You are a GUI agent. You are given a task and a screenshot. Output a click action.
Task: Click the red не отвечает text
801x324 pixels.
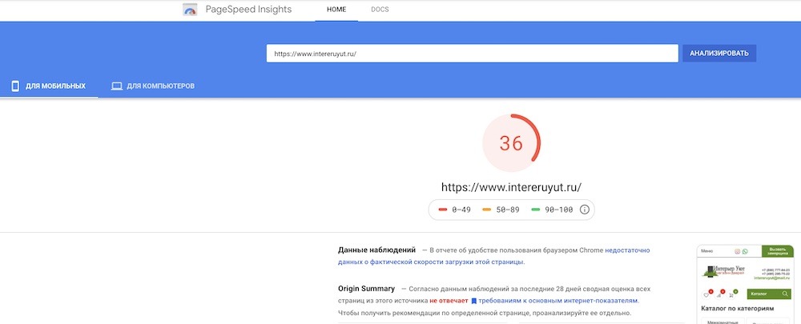pos(449,301)
